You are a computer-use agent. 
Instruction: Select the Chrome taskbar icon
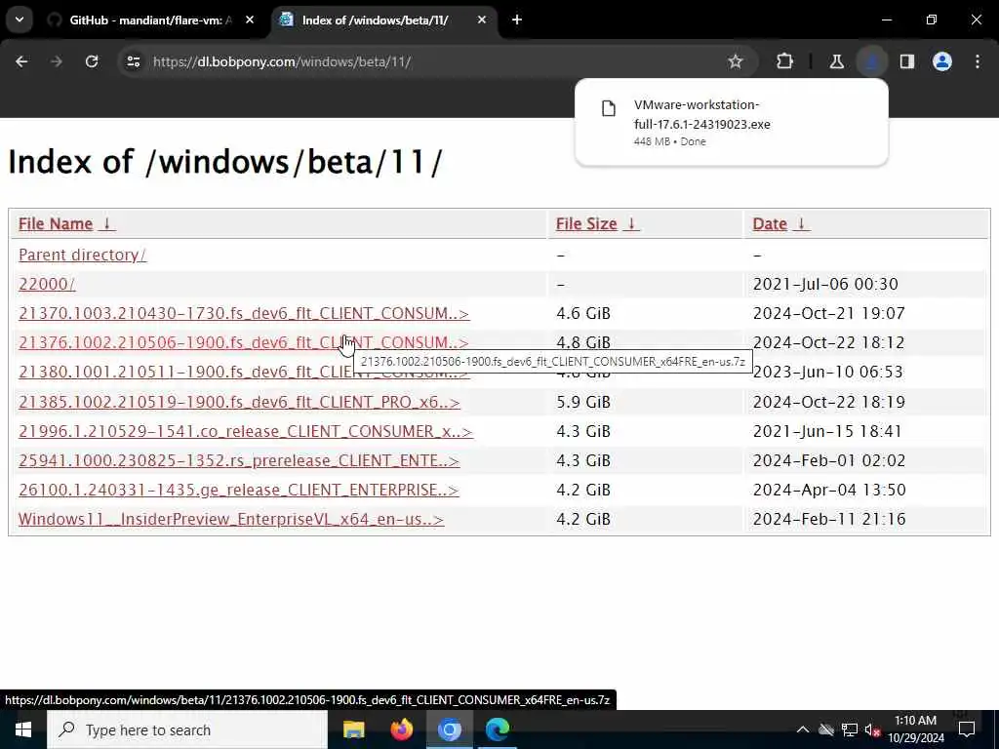point(449,729)
